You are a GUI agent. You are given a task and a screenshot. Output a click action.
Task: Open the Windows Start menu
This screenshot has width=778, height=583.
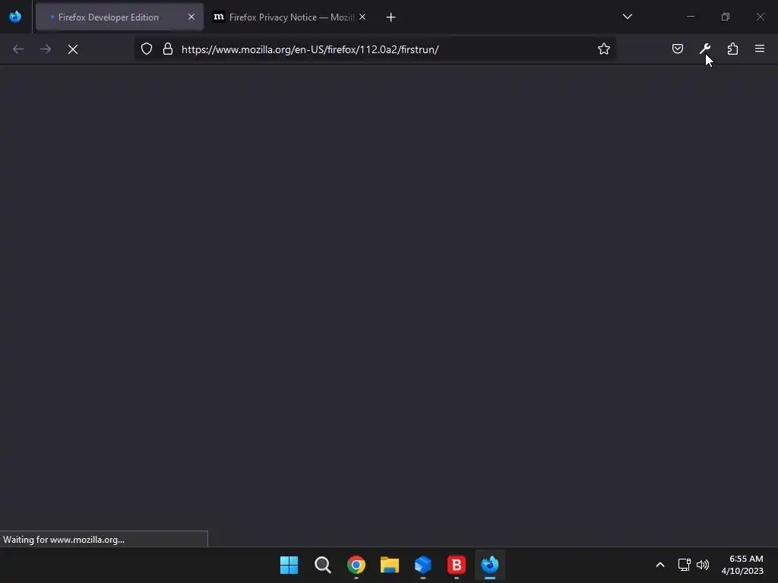coord(289,565)
